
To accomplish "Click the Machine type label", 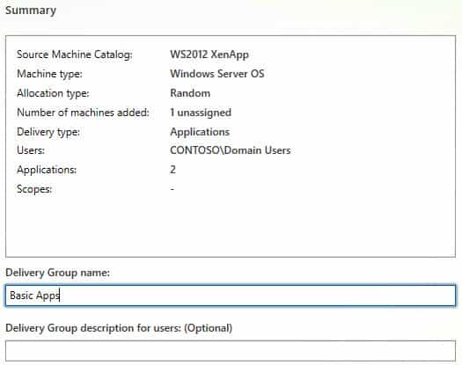I will [x=49, y=74].
